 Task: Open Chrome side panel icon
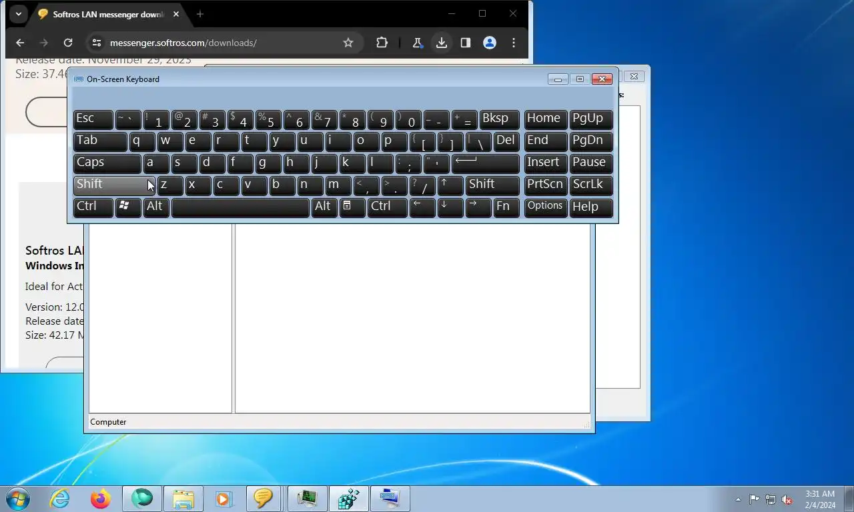tap(465, 43)
